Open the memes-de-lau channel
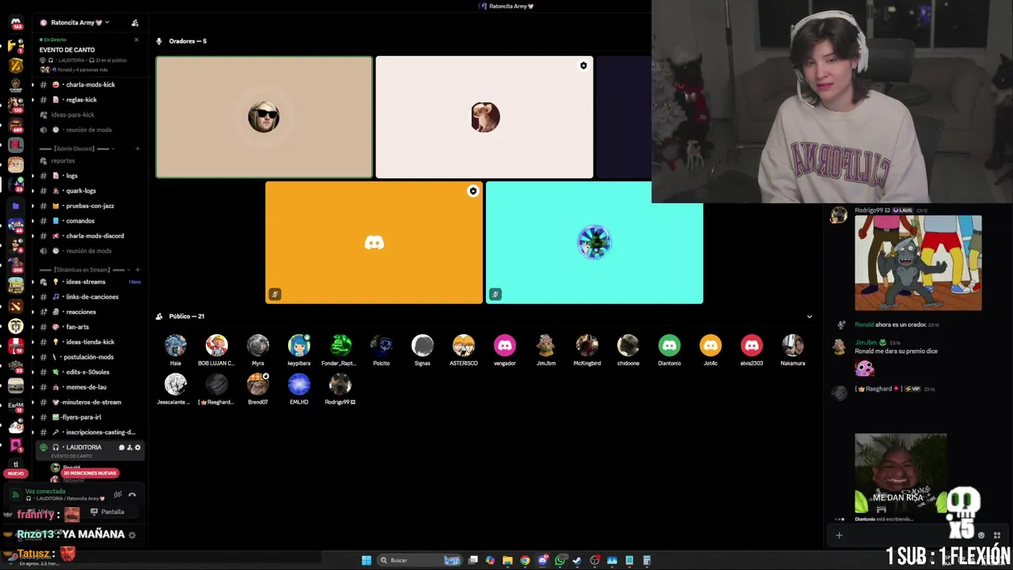The height and width of the screenshot is (570, 1013). (89, 387)
